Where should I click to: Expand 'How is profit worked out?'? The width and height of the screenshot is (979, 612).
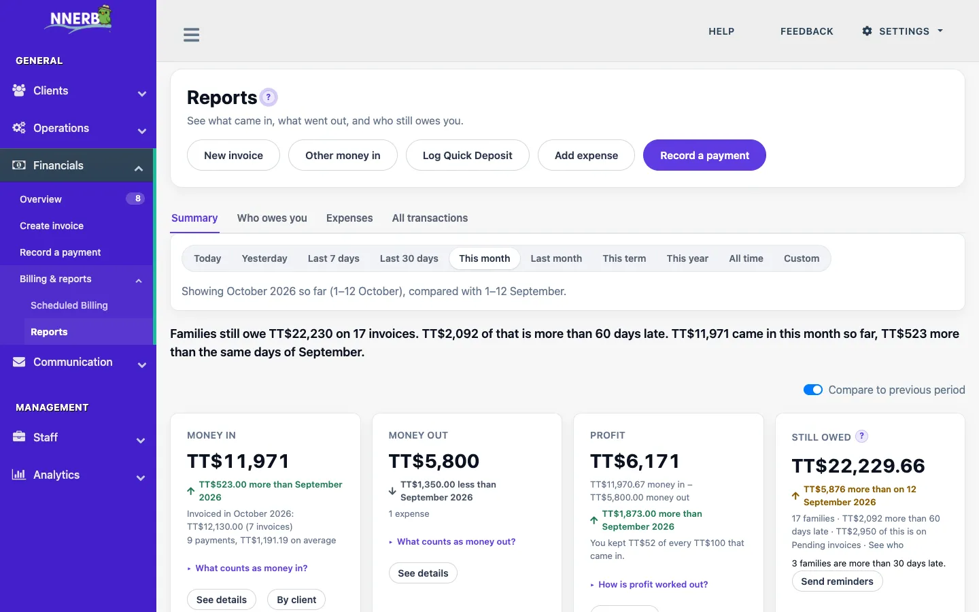(x=649, y=585)
